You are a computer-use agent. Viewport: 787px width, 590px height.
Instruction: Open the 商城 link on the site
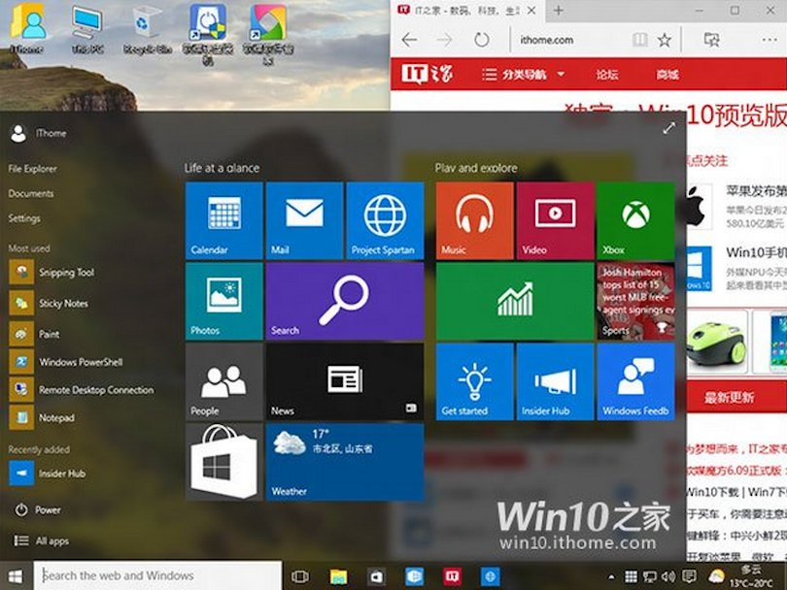point(667,75)
